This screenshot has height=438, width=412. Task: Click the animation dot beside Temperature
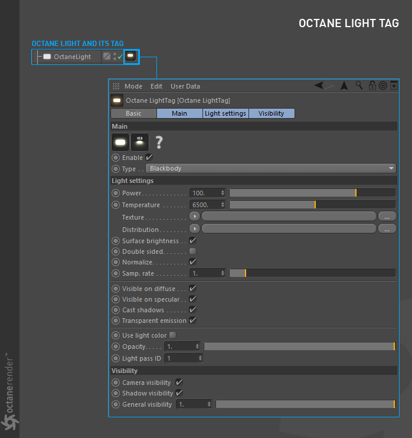tap(116, 205)
